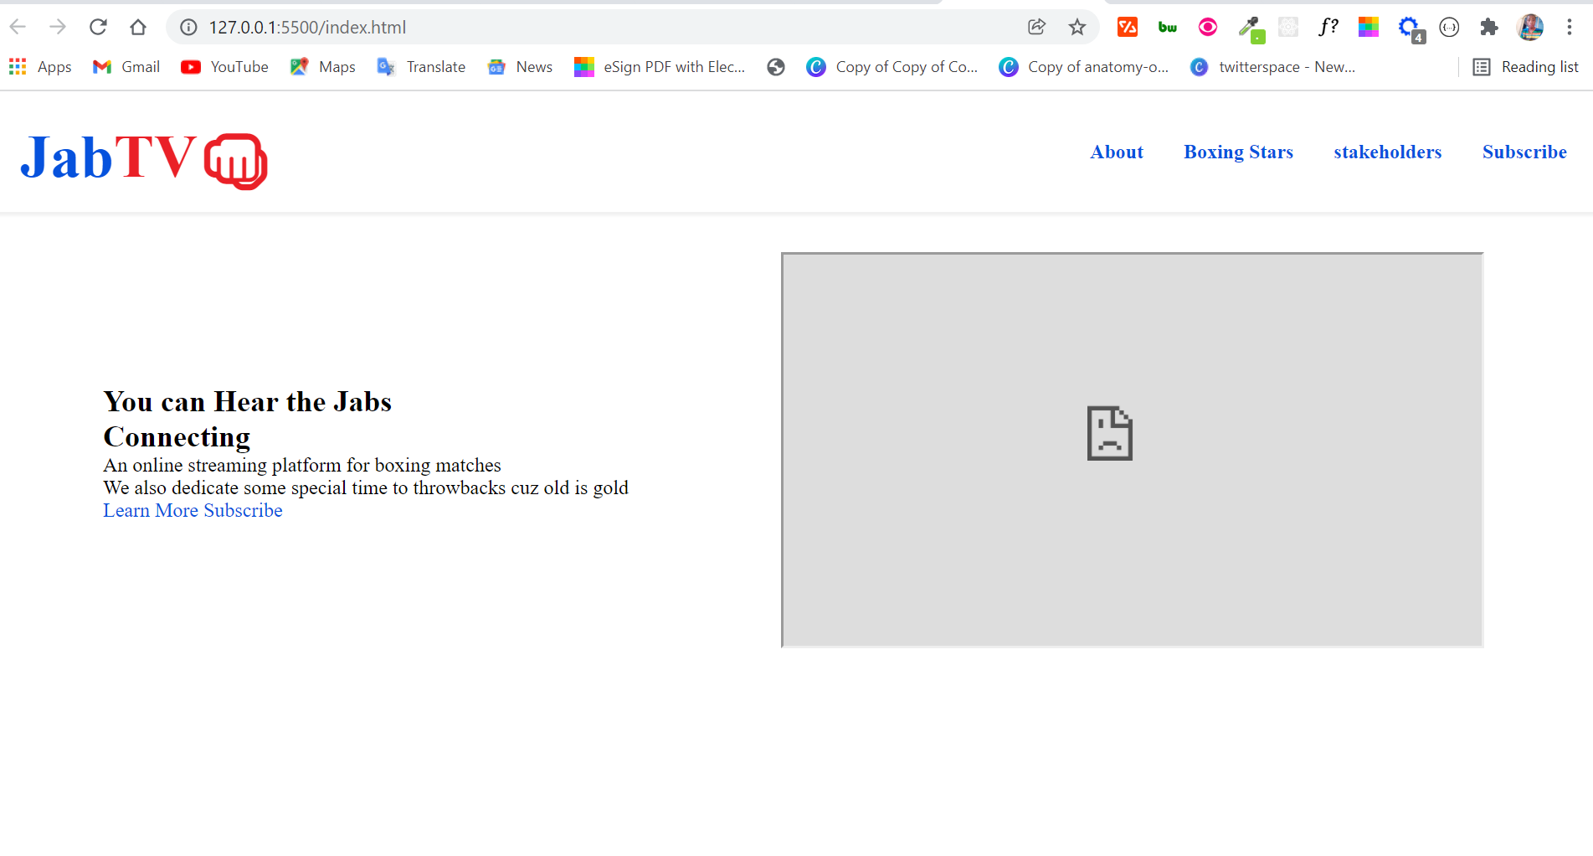Open Copy of Copy of Co... bookmark
This screenshot has height=856, width=1593.
tap(892, 67)
